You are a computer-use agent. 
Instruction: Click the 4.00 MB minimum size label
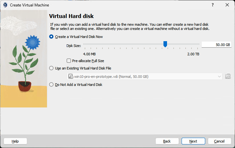(89, 54)
